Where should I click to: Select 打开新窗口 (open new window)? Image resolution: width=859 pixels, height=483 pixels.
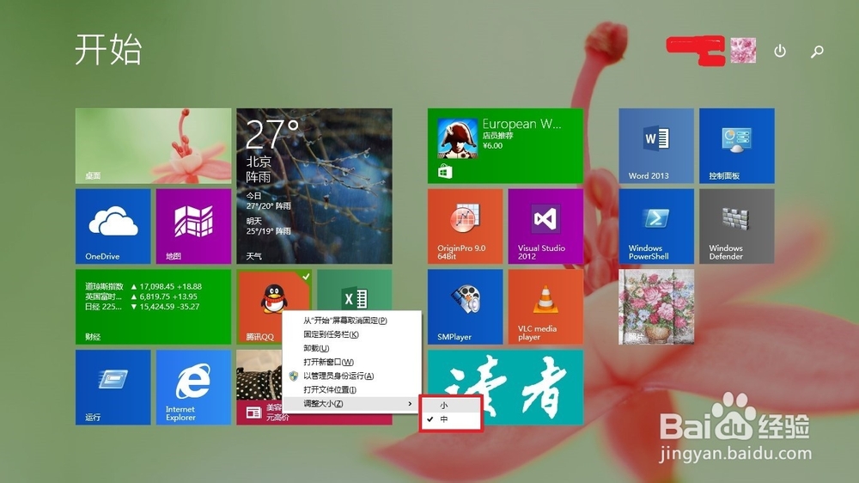(x=351, y=362)
